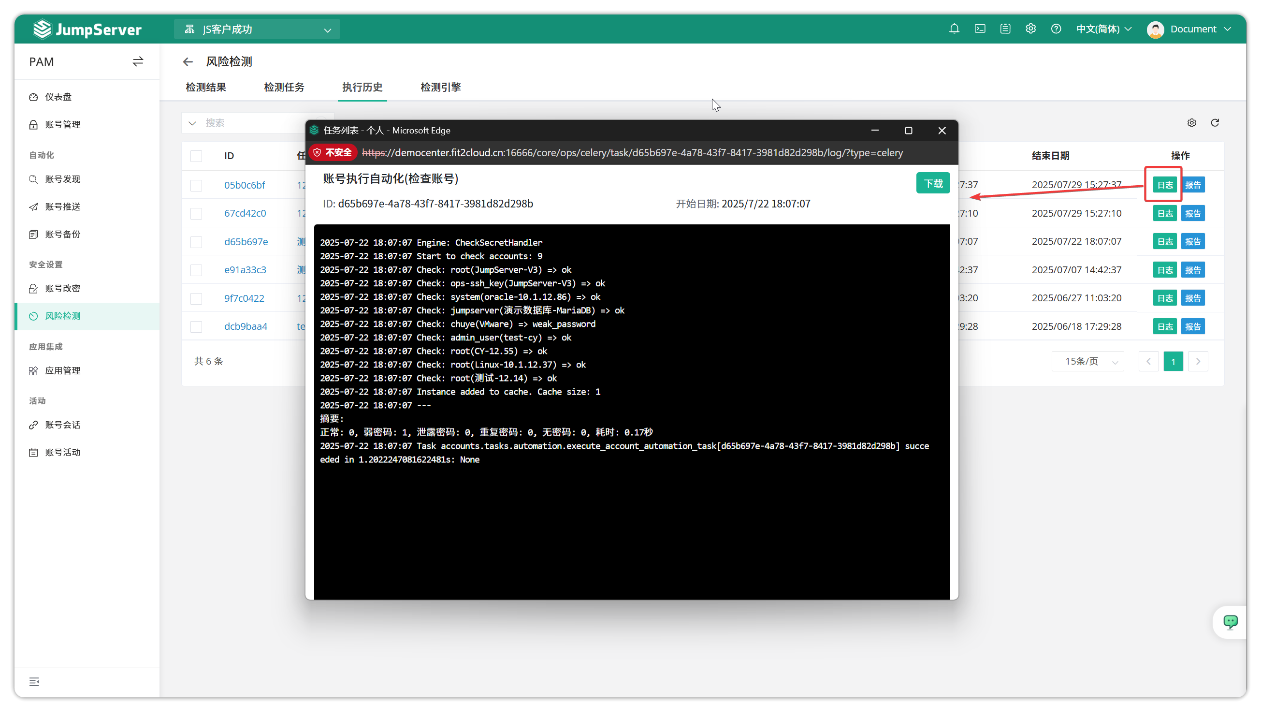
Task: Open the web terminal icon in header
Action: click(x=980, y=29)
